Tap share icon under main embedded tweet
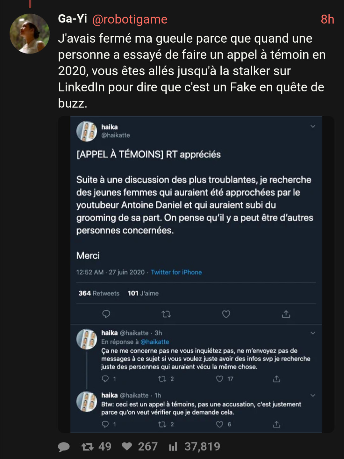344x459 pixels. pos(286,314)
